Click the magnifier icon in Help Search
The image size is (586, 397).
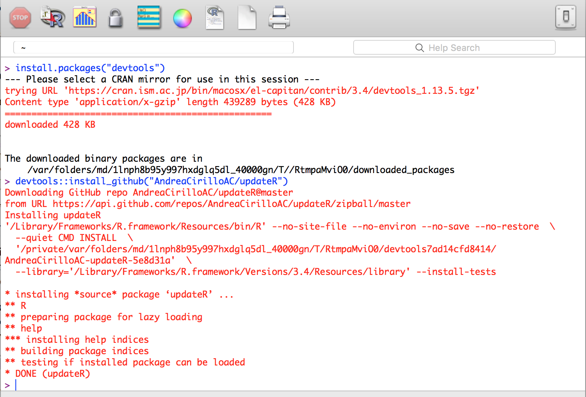pyautogui.click(x=420, y=48)
